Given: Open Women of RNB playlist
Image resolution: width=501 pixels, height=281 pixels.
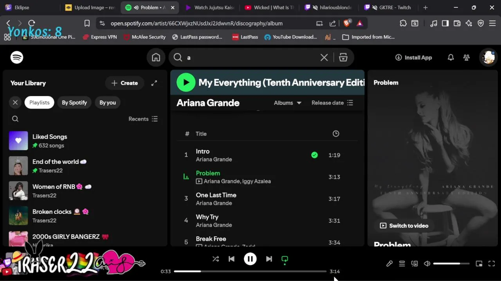Looking at the screenshot, I should pyautogui.click(x=85, y=191).
